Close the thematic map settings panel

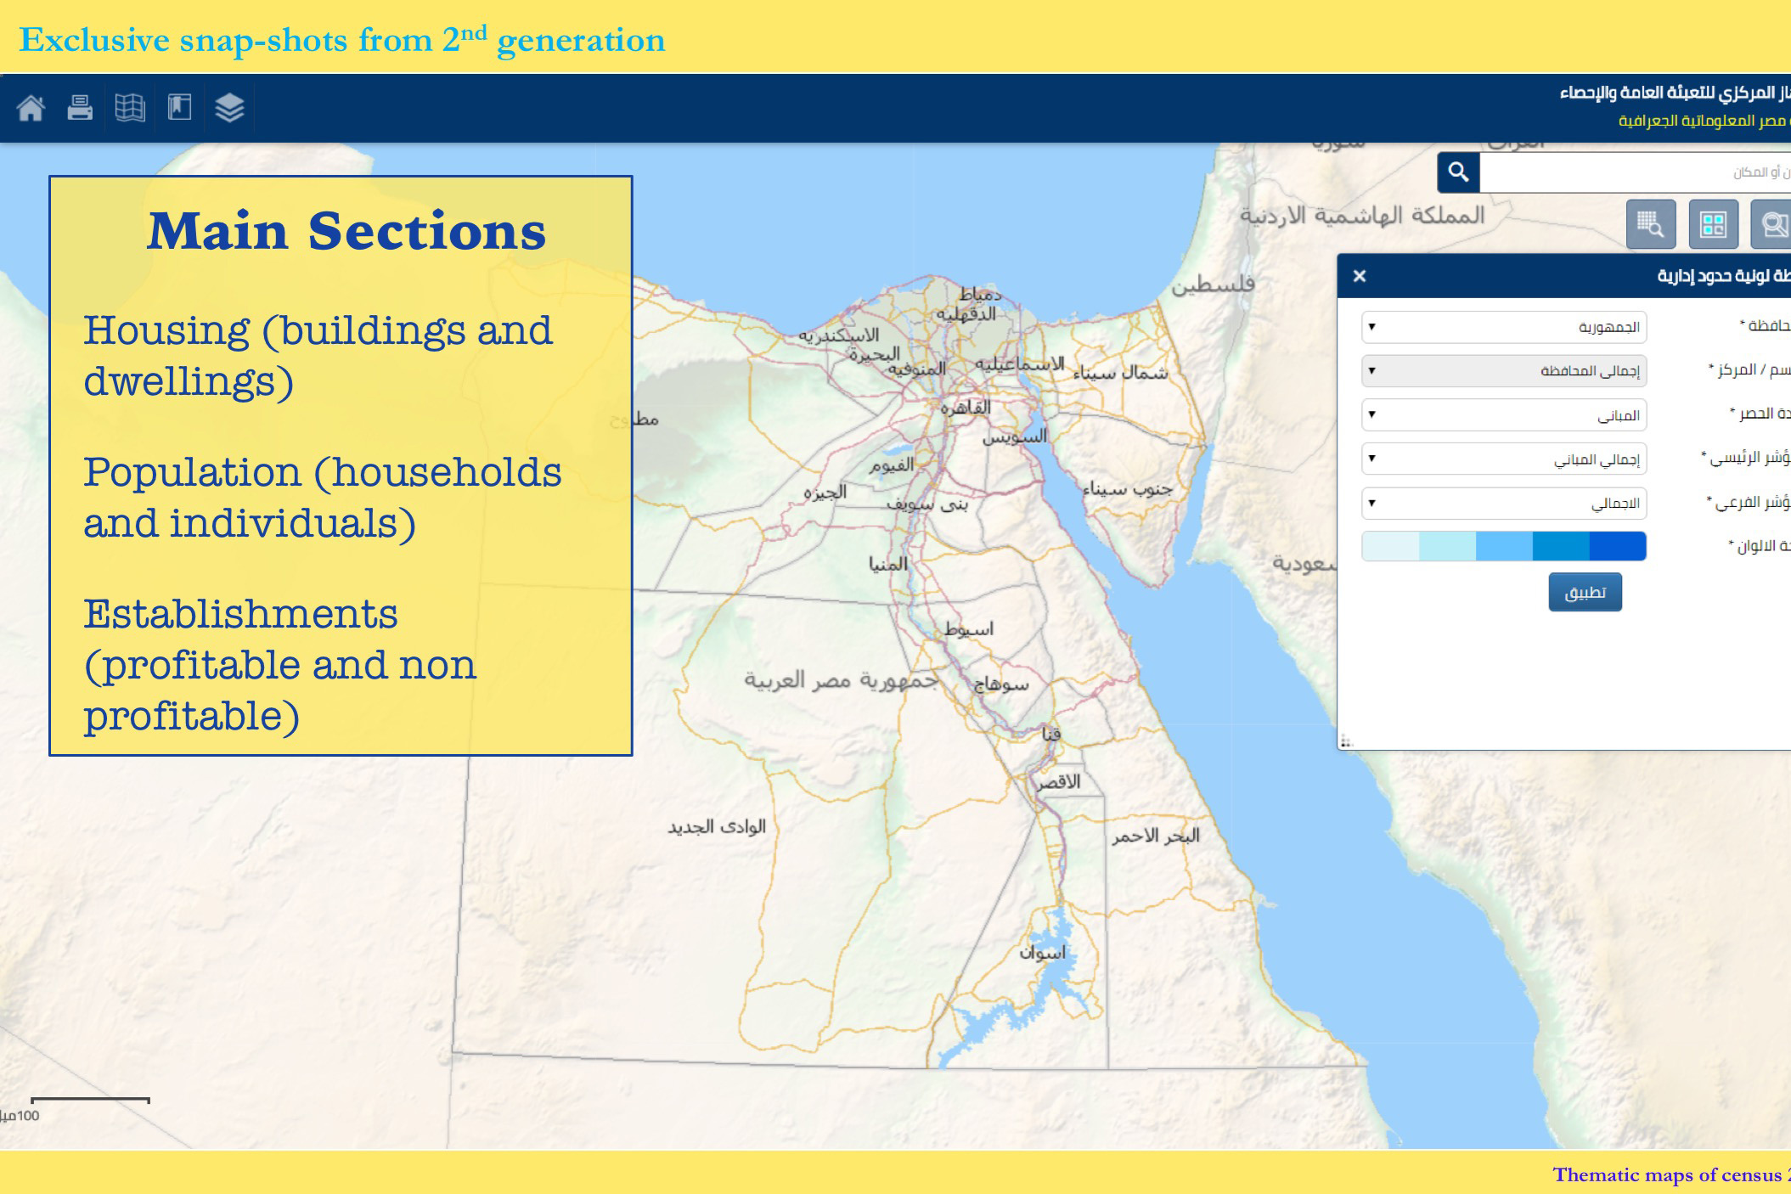(x=1359, y=276)
